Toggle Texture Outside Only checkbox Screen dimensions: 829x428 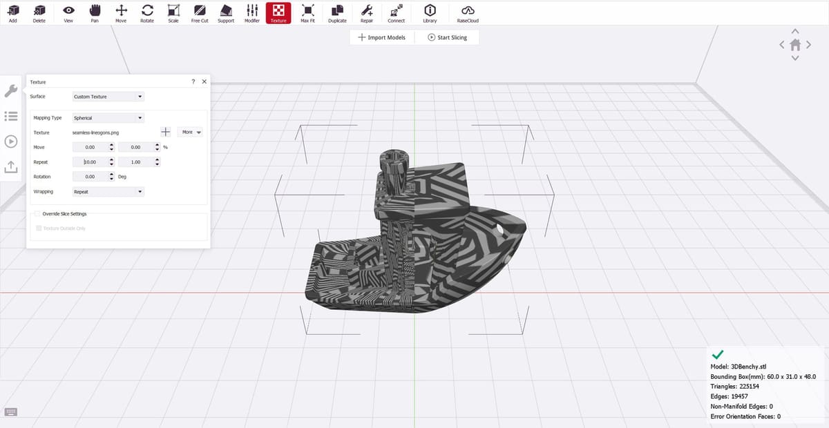(x=37, y=228)
